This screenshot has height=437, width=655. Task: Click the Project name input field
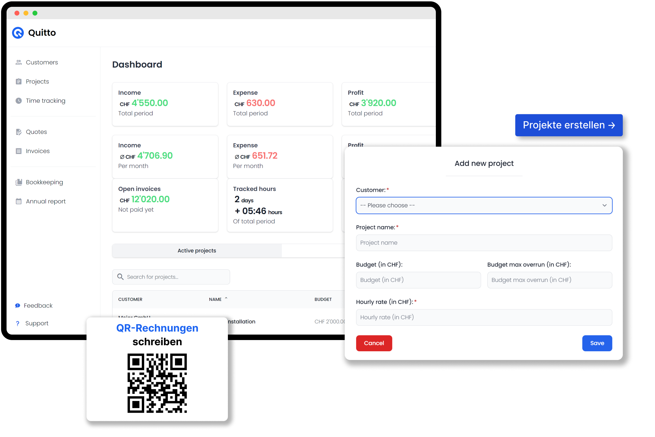(483, 243)
